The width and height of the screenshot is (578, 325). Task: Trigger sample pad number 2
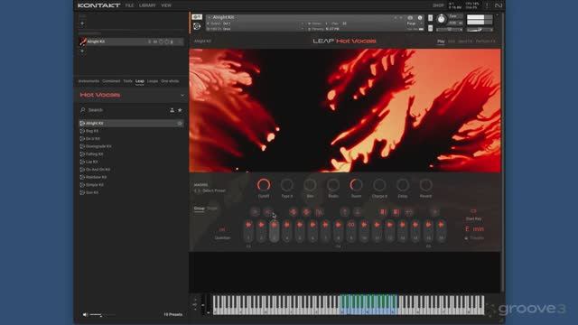[x=261, y=231]
